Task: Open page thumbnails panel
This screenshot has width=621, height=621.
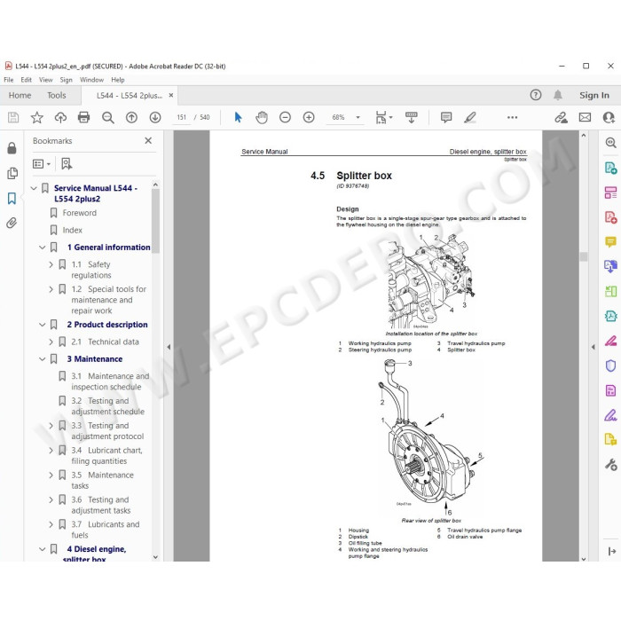Action: click(x=12, y=174)
